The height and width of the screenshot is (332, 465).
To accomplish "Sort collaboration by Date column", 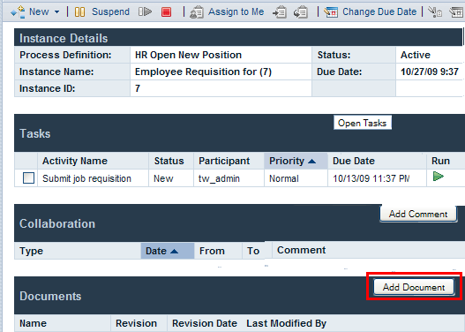I will (168, 251).
